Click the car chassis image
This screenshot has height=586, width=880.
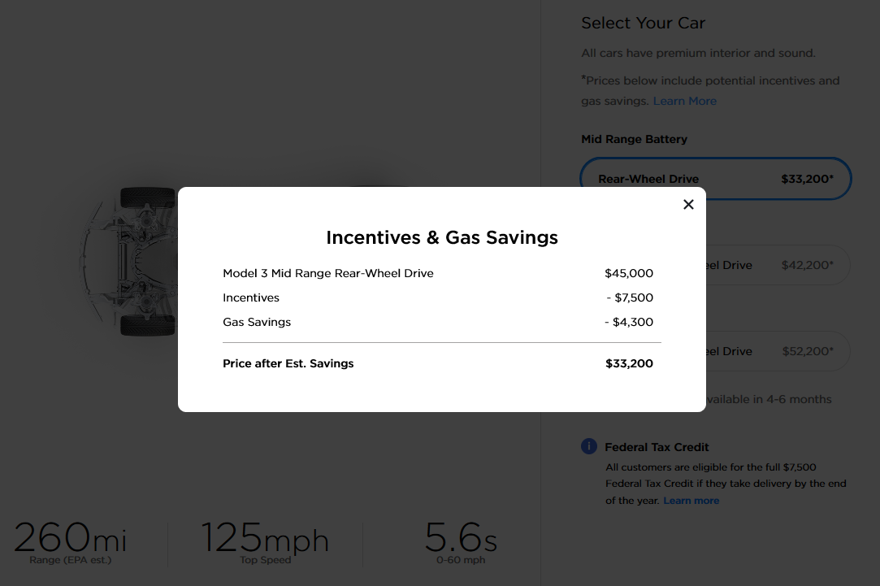coord(130,262)
